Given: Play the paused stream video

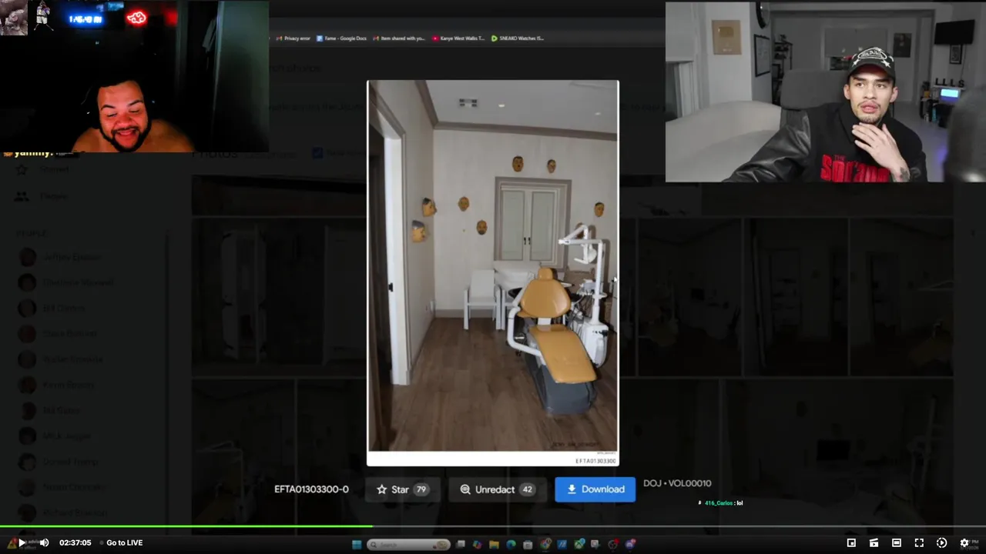Looking at the screenshot, I should 22,542.
